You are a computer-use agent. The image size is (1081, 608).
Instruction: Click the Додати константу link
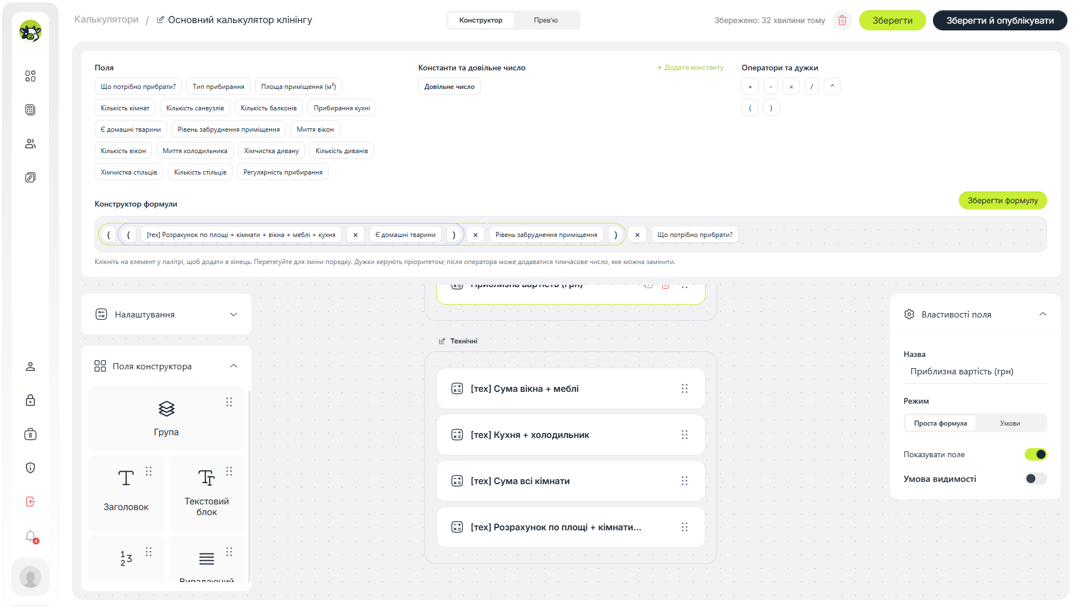pos(690,68)
